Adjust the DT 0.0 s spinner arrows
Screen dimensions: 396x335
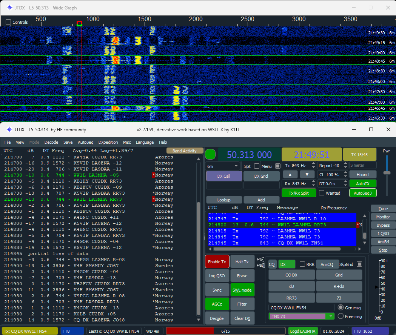[x=345, y=184]
